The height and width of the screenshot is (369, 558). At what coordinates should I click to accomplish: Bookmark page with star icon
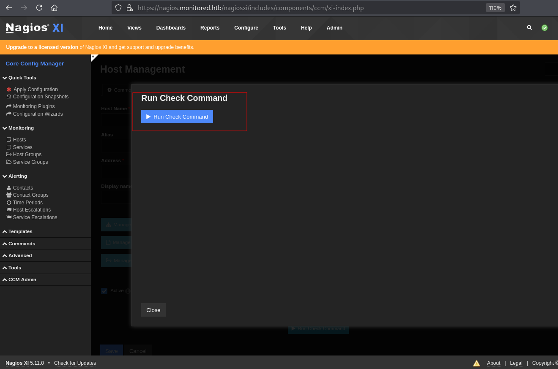pyautogui.click(x=513, y=8)
